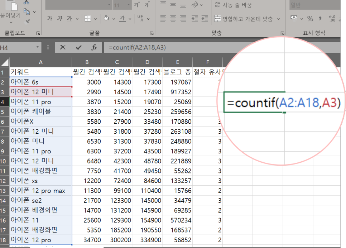Screen dimensions: 346x248
Task: Select cell with value 110400
Action: coord(147,191)
